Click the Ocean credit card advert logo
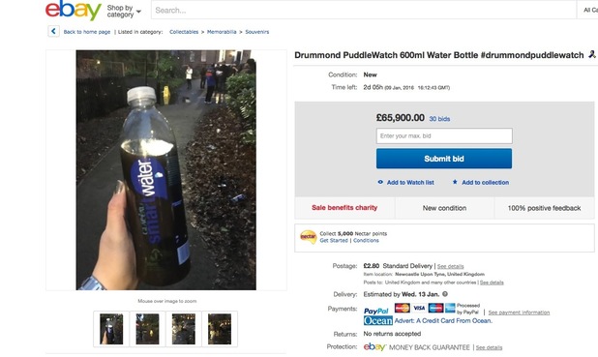Viewport: 598px width, 357px height. tap(378, 321)
